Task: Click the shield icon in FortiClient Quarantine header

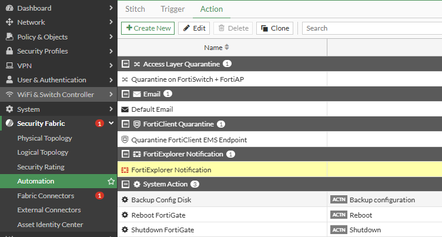Action: point(137,124)
